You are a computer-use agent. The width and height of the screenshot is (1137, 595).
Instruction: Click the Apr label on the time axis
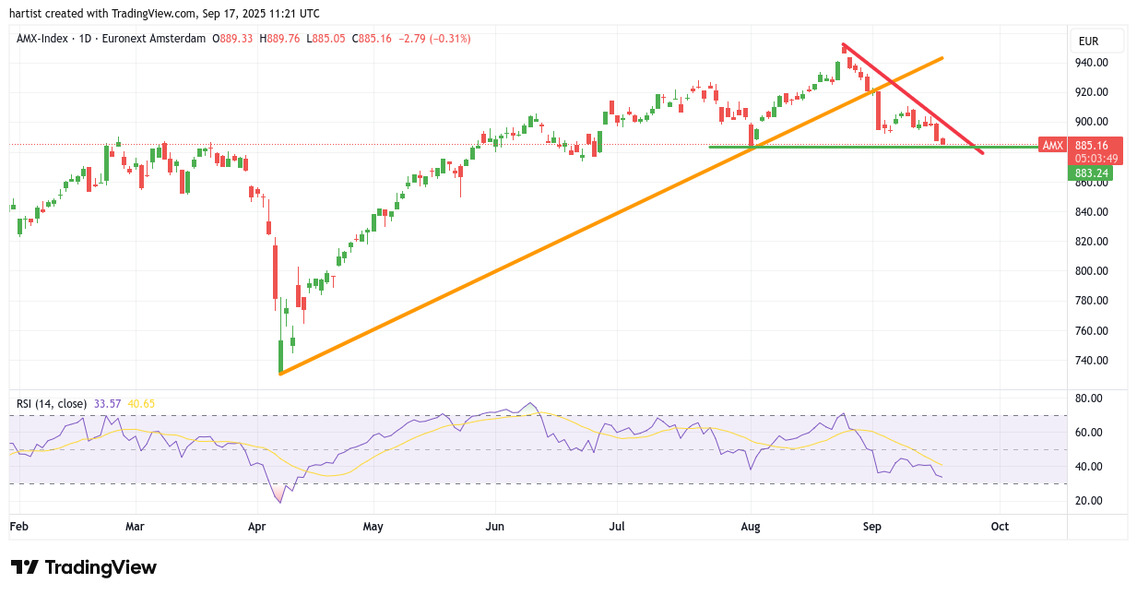click(x=257, y=527)
